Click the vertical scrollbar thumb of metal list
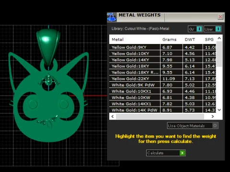 [x=219, y=54]
